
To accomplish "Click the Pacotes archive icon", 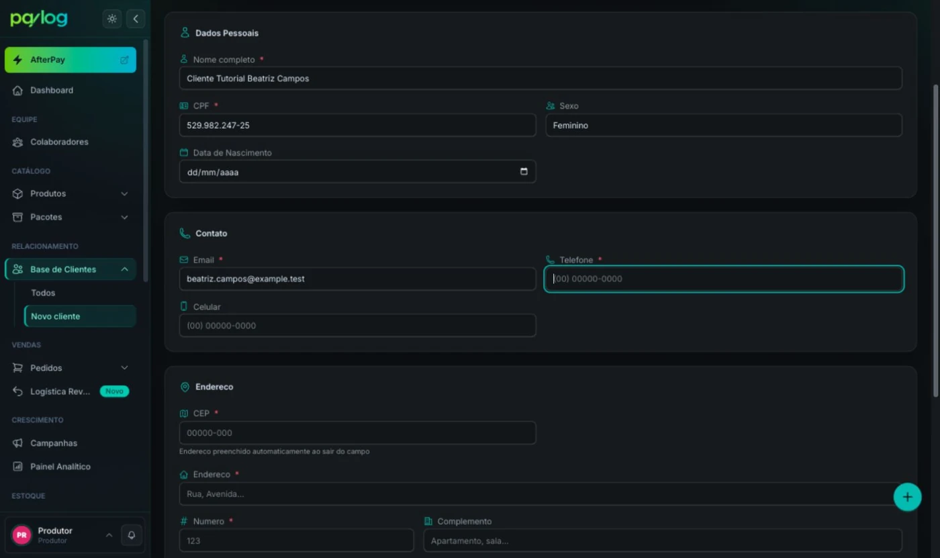I will [18, 217].
